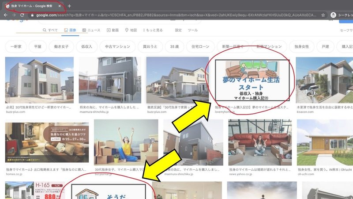Click the kisacon.com source link

[x=305, y=112]
